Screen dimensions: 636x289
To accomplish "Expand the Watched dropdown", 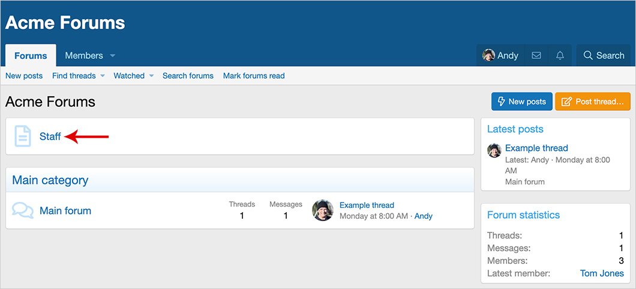I will [x=151, y=76].
